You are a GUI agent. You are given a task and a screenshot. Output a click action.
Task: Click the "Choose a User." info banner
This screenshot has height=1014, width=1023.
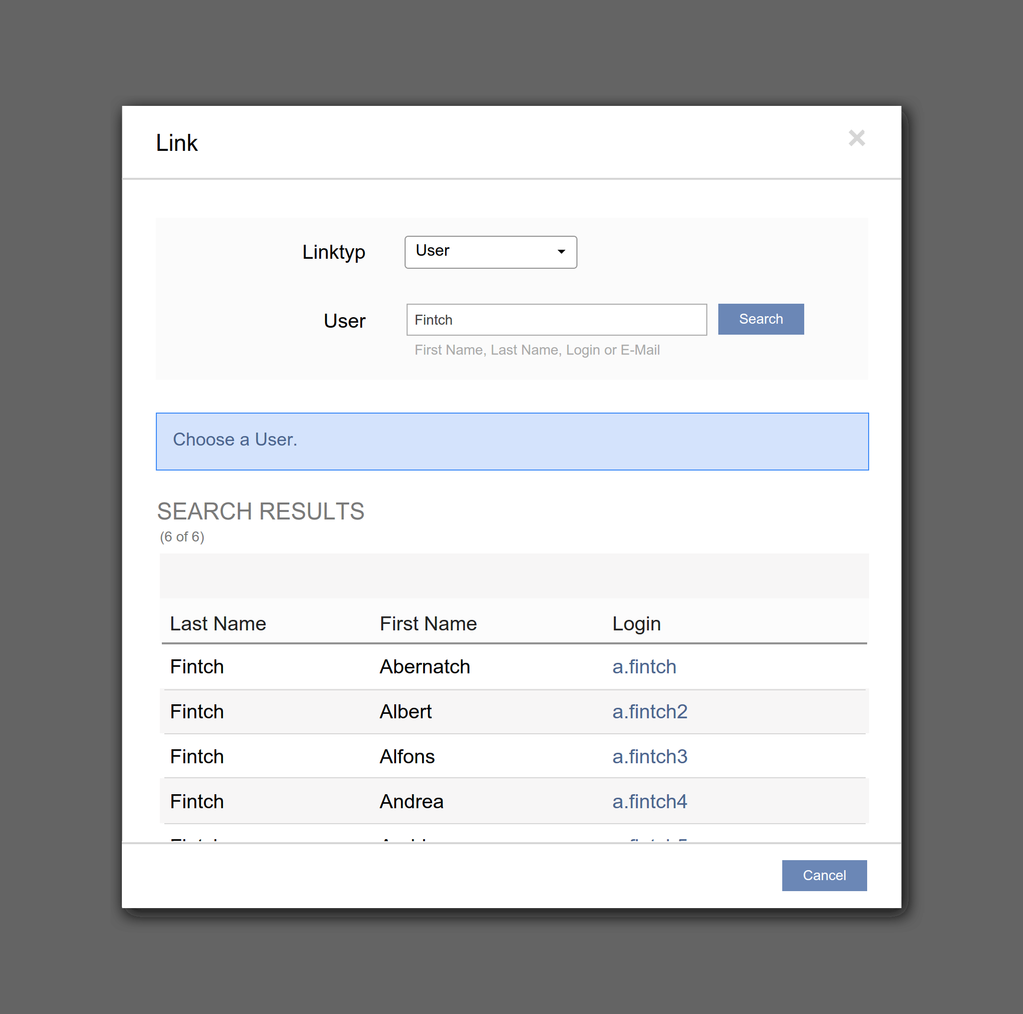coord(511,441)
